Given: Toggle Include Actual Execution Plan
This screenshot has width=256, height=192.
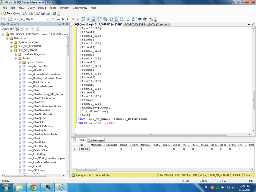Looking at the screenshot, I should [x=100, y=19].
